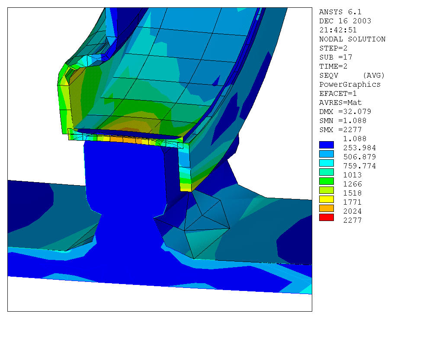Image resolution: width=426 pixels, height=338 pixels.
Task: Click the cyan legend swatch near 759.774
Action: tap(326, 163)
